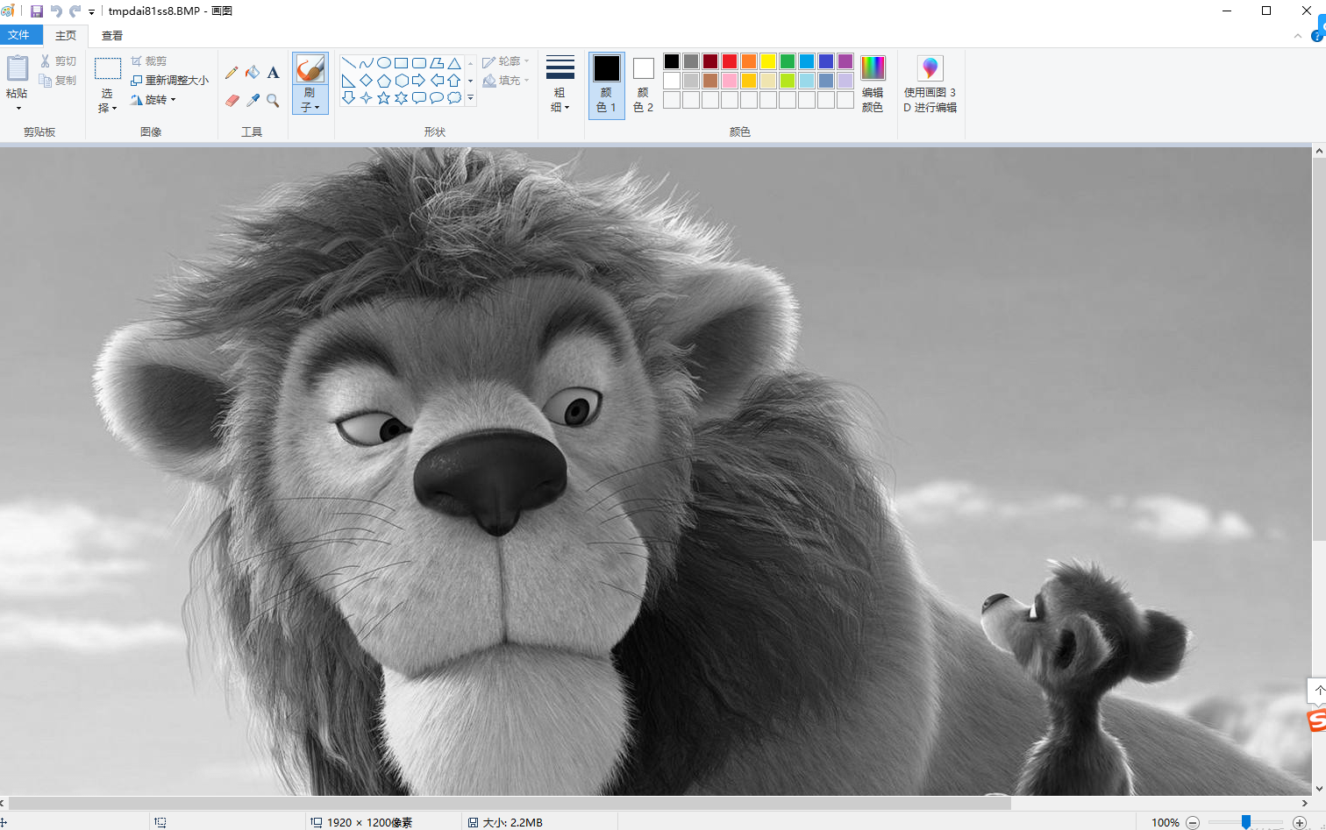Click the Undo arrow in title bar
Screen dimensions: 1326x830
pyautogui.click(x=56, y=11)
